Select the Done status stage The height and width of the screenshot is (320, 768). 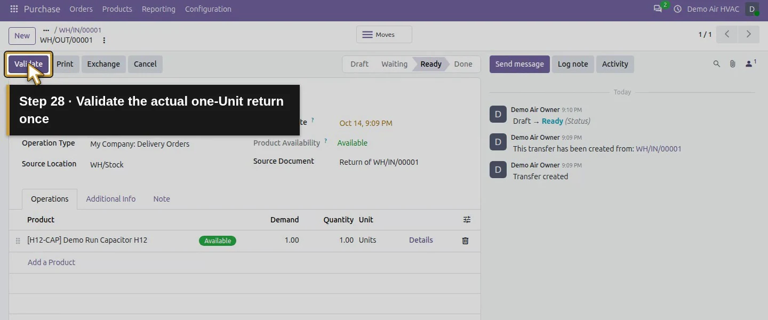pyautogui.click(x=463, y=64)
